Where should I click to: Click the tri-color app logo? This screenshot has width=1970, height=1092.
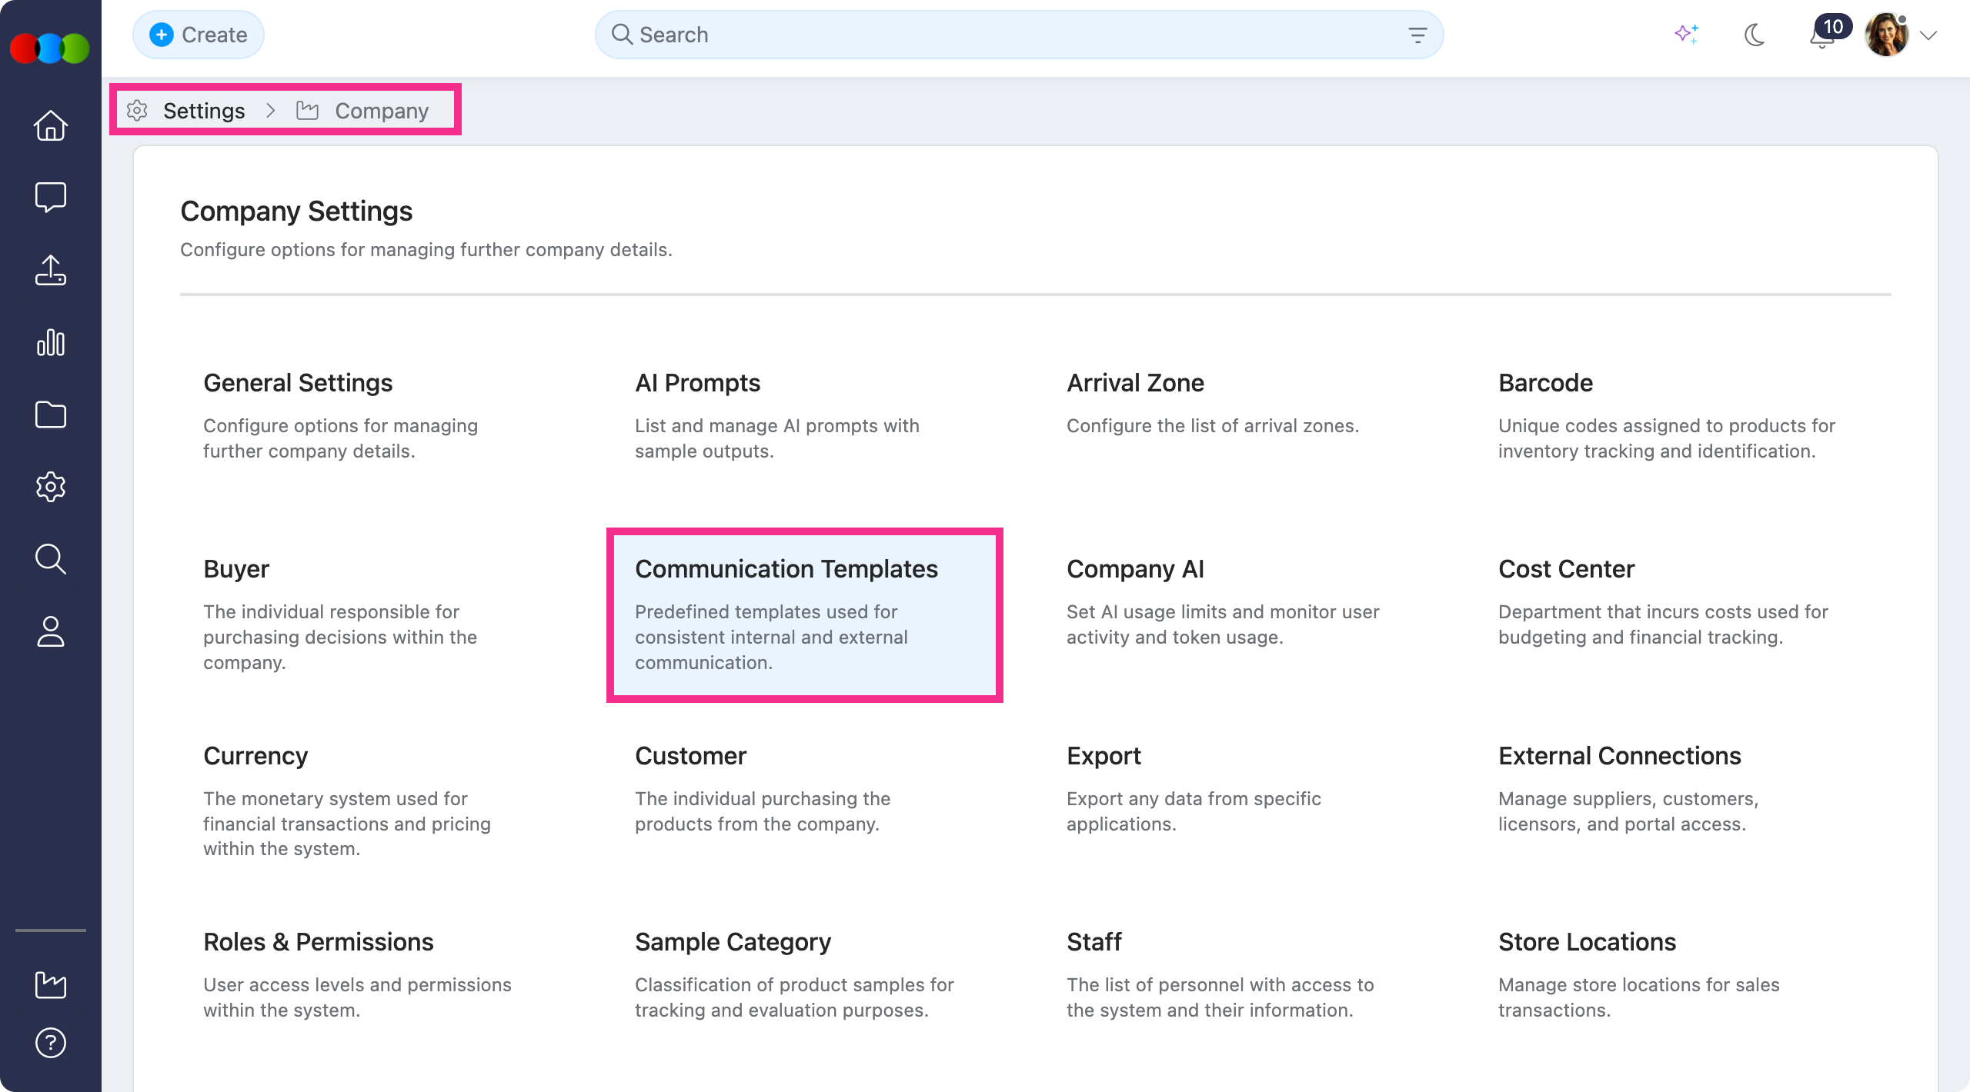coord(50,48)
